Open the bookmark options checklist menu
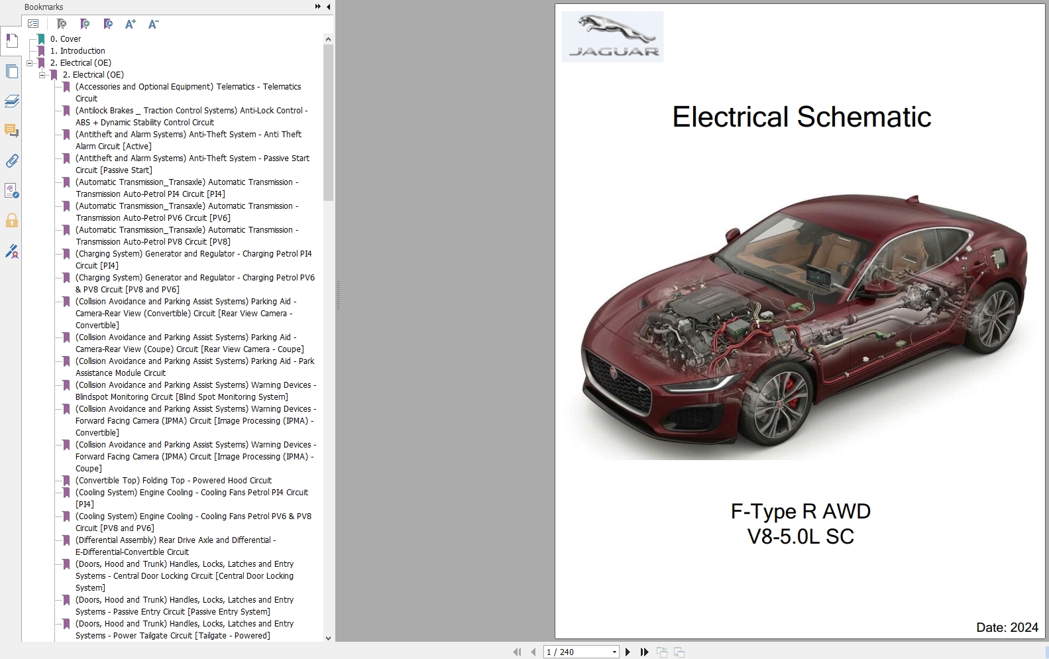This screenshot has height=659, width=1049. click(33, 24)
